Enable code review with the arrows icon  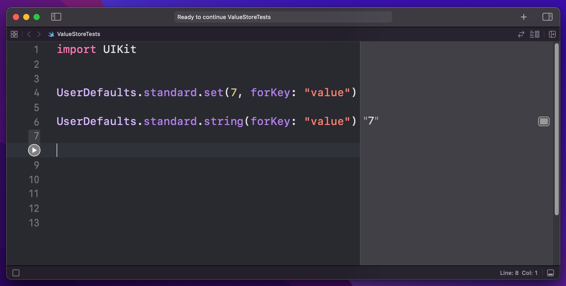[x=521, y=34]
